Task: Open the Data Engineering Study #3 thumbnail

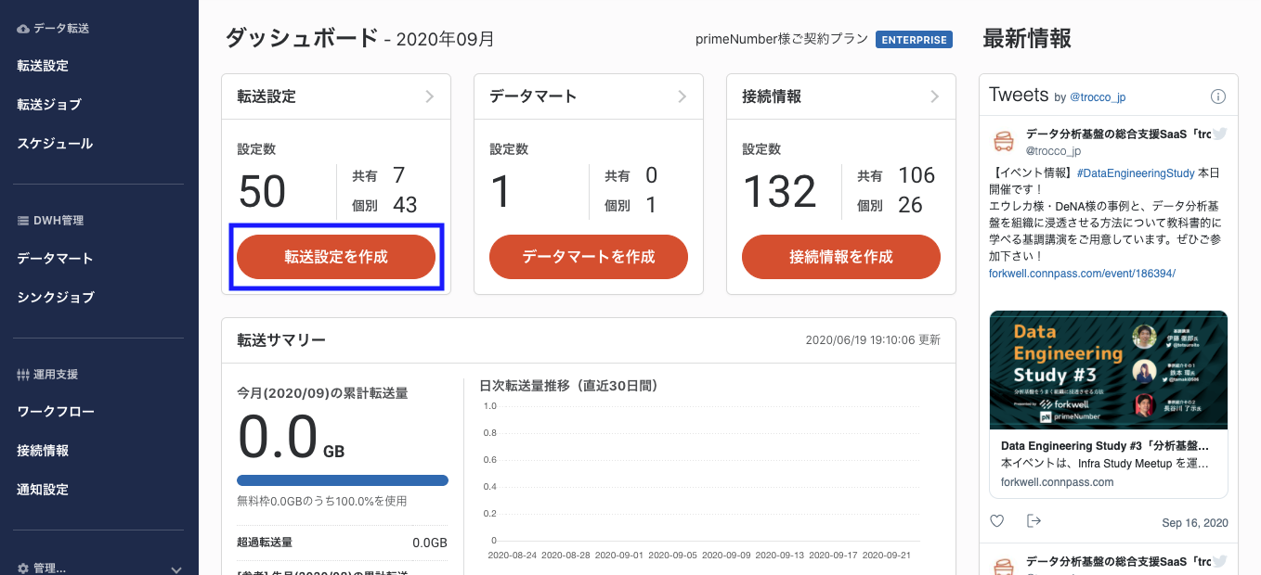Action: pos(1109,370)
